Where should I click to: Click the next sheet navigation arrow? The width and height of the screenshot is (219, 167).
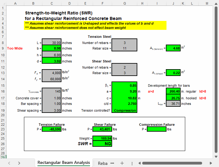click(x=19, y=163)
